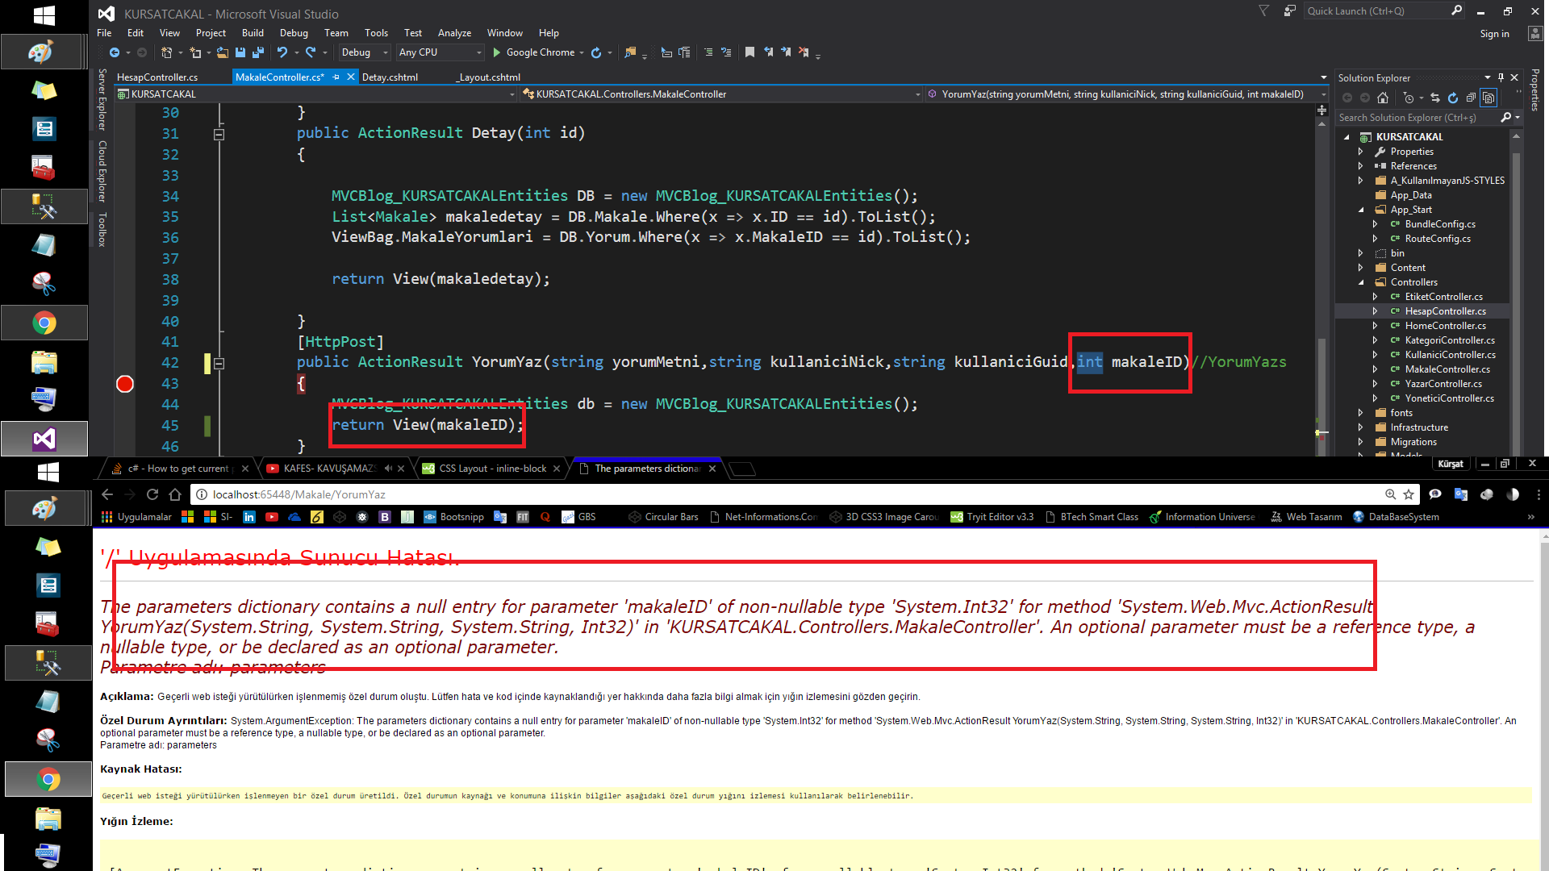
Task: Expand the References node in KURSATCAKAL project
Action: 1359,166
